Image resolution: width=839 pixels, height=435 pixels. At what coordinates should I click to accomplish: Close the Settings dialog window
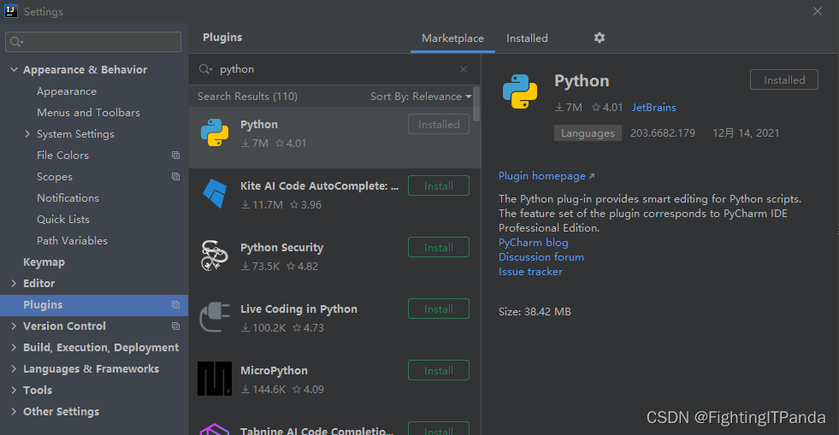(x=817, y=11)
